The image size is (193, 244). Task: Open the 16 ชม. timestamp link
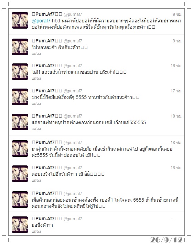[176, 66]
